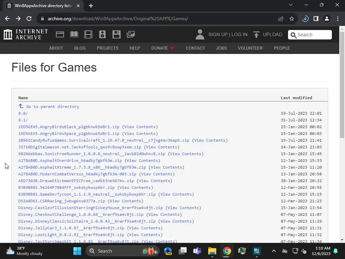The image size is (345, 259).
Task: Open File Explorer from the taskbar
Action: click(x=212, y=251)
